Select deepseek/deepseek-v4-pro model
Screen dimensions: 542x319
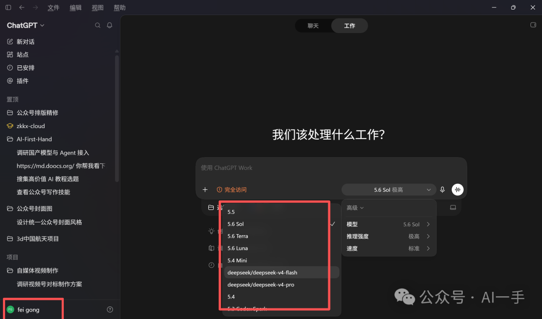point(282,284)
